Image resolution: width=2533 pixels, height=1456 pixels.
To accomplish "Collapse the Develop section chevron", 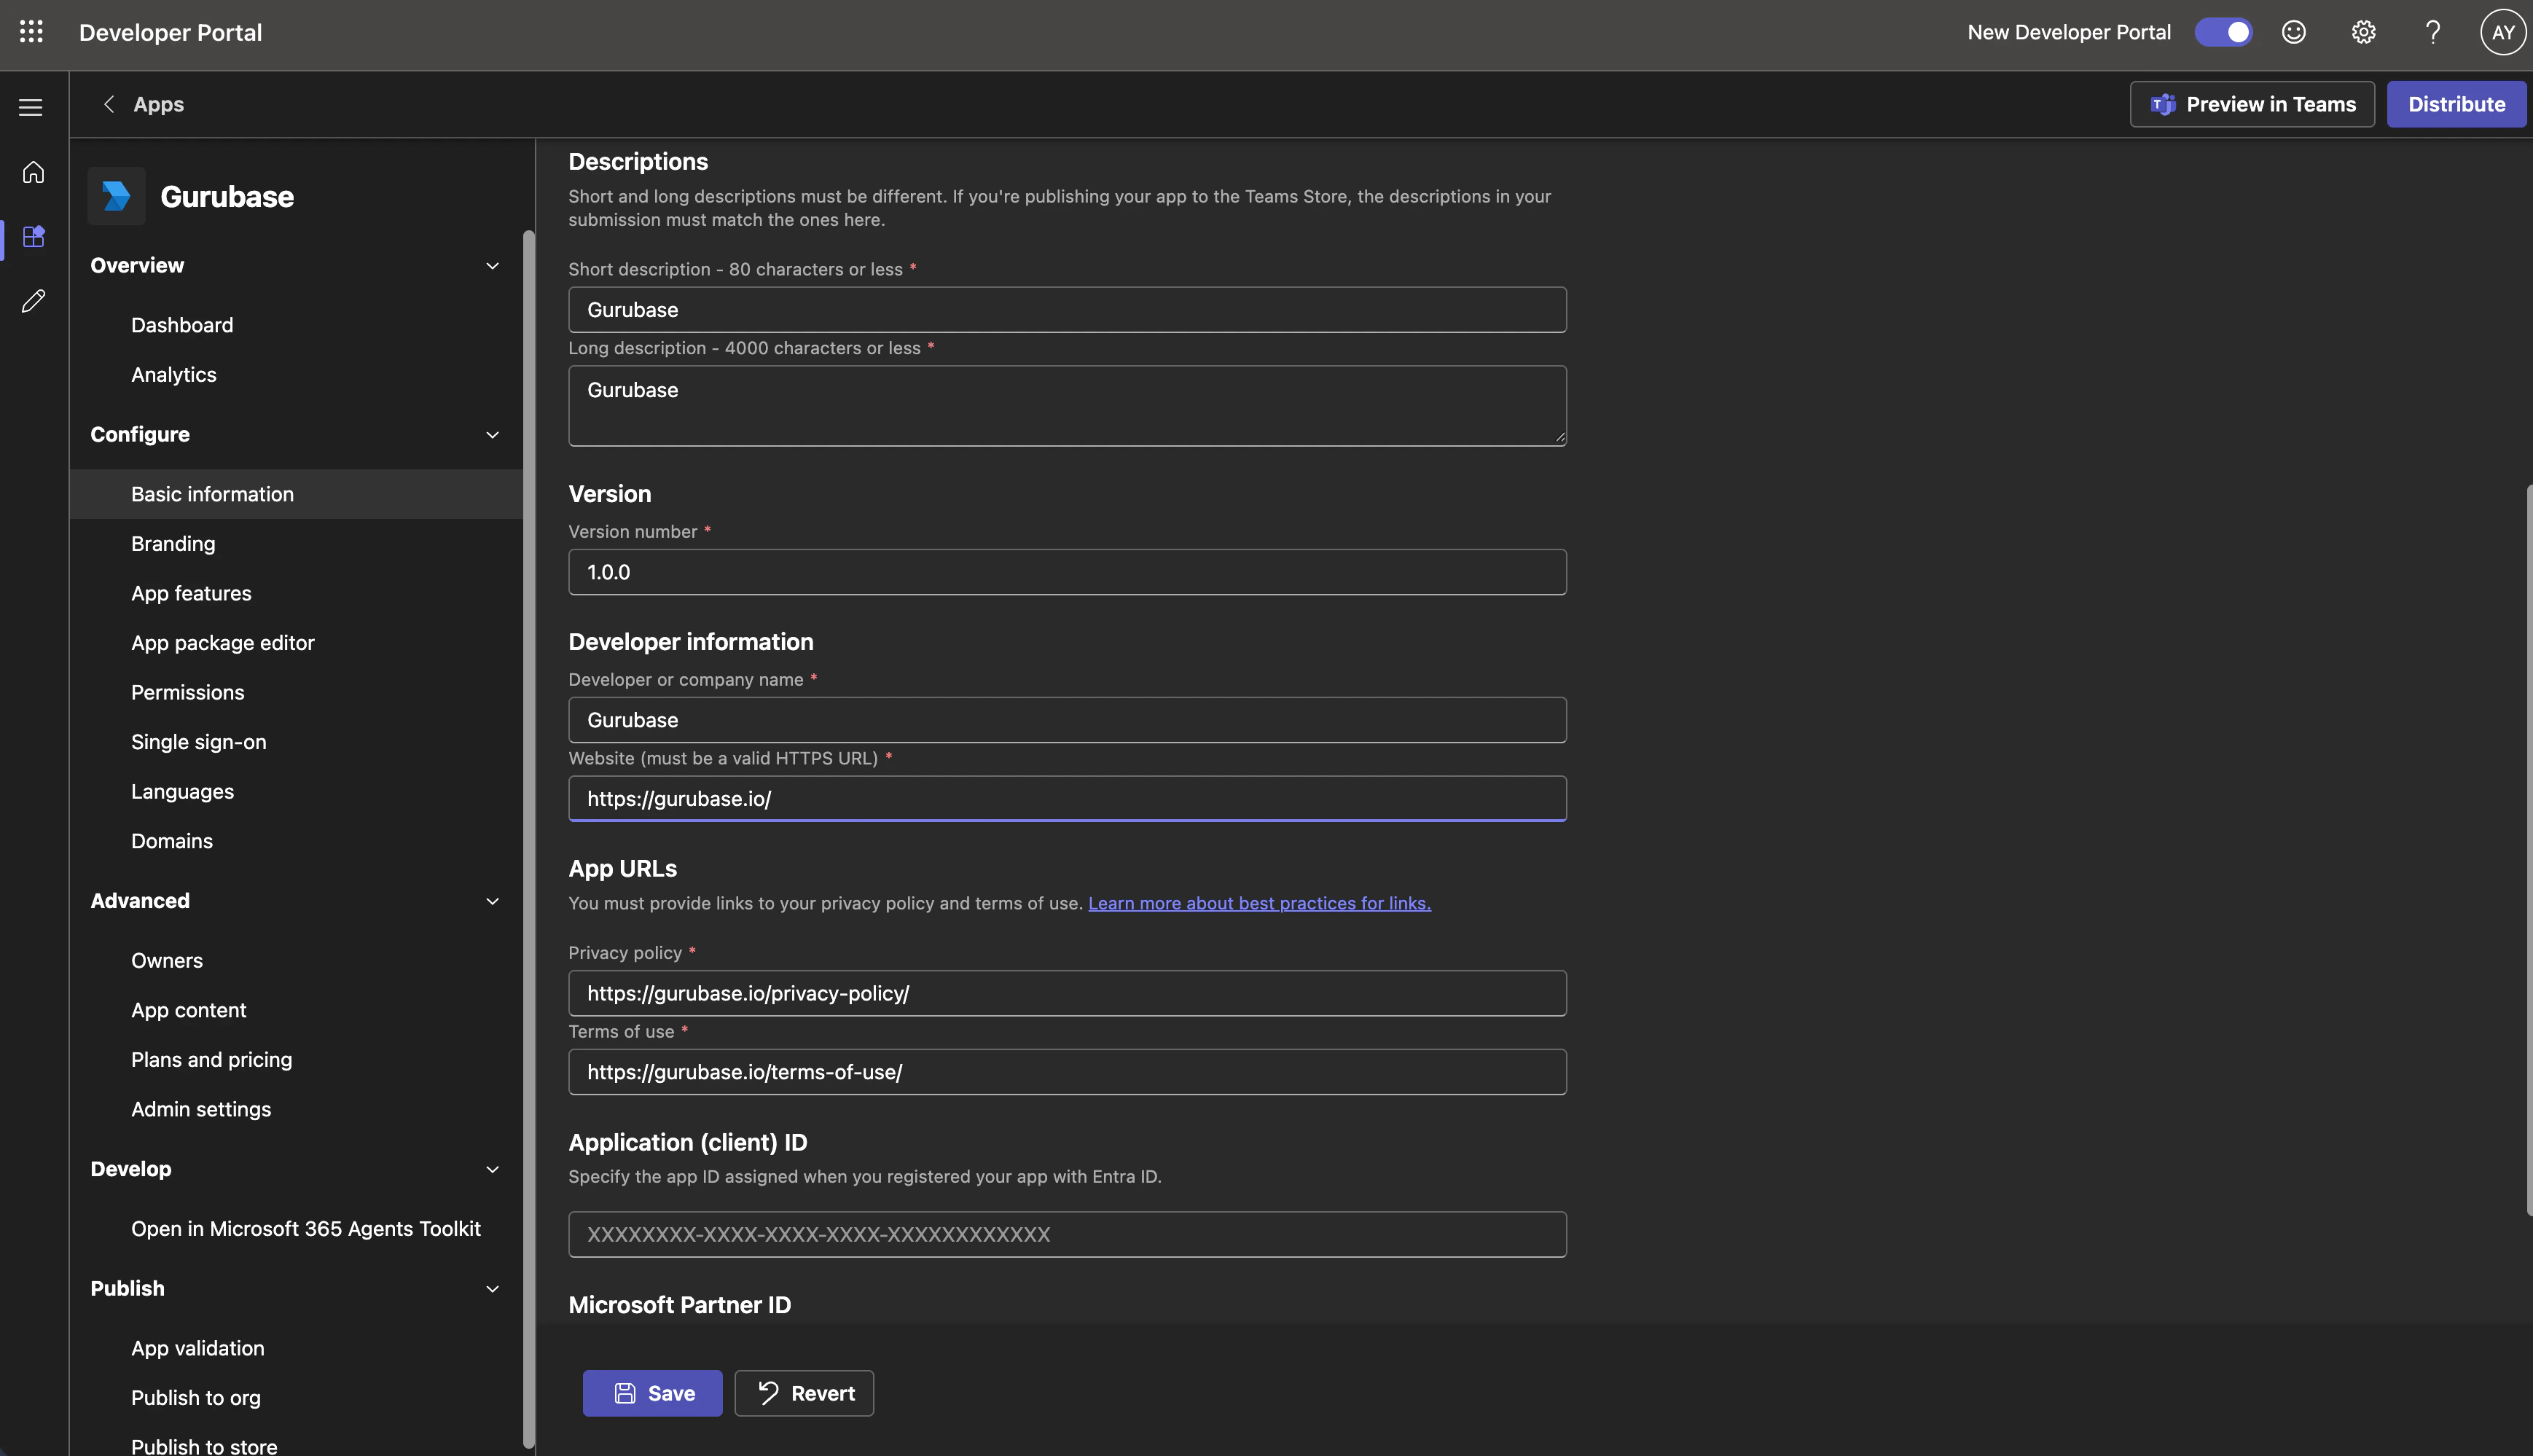I will [492, 1169].
